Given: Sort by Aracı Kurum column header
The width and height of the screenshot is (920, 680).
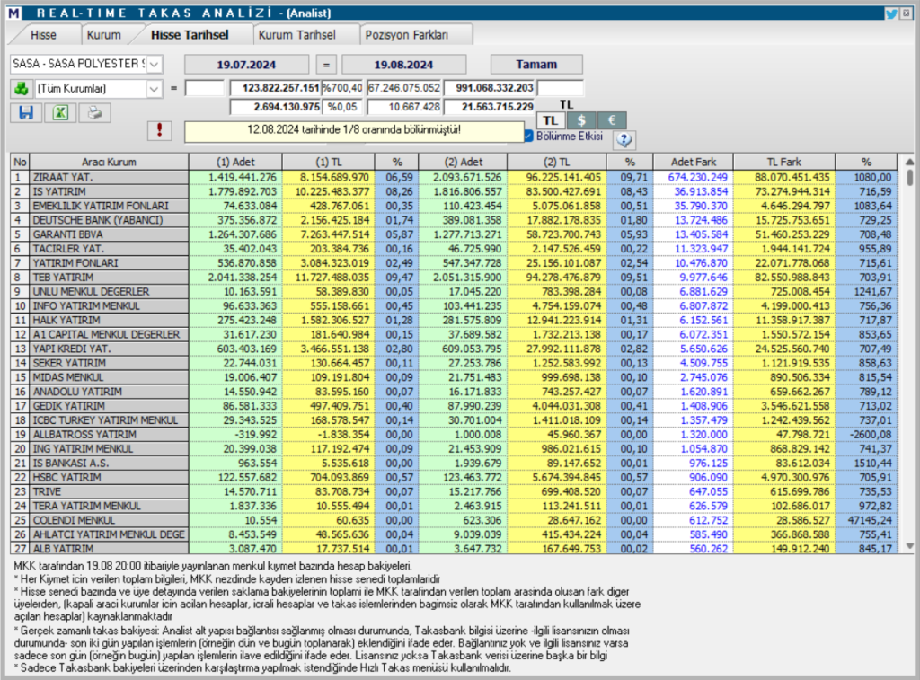Looking at the screenshot, I should click(109, 162).
